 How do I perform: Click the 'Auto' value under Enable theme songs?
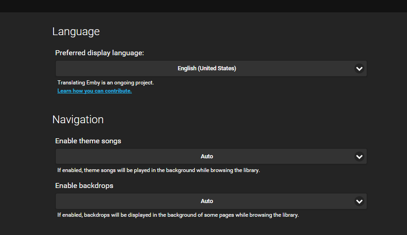tap(206, 157)
